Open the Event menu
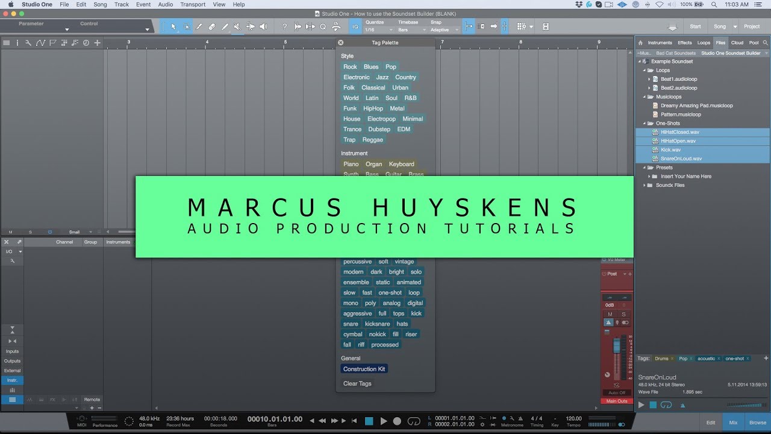The height and width of the screenshot is (434, 771). point(143,4)
